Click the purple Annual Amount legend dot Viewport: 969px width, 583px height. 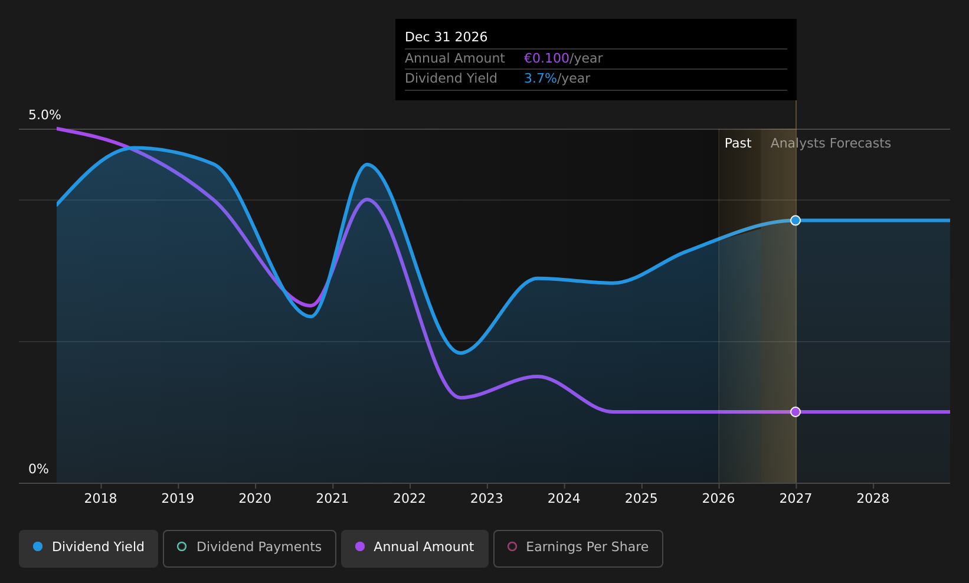[x=360, y=546]
